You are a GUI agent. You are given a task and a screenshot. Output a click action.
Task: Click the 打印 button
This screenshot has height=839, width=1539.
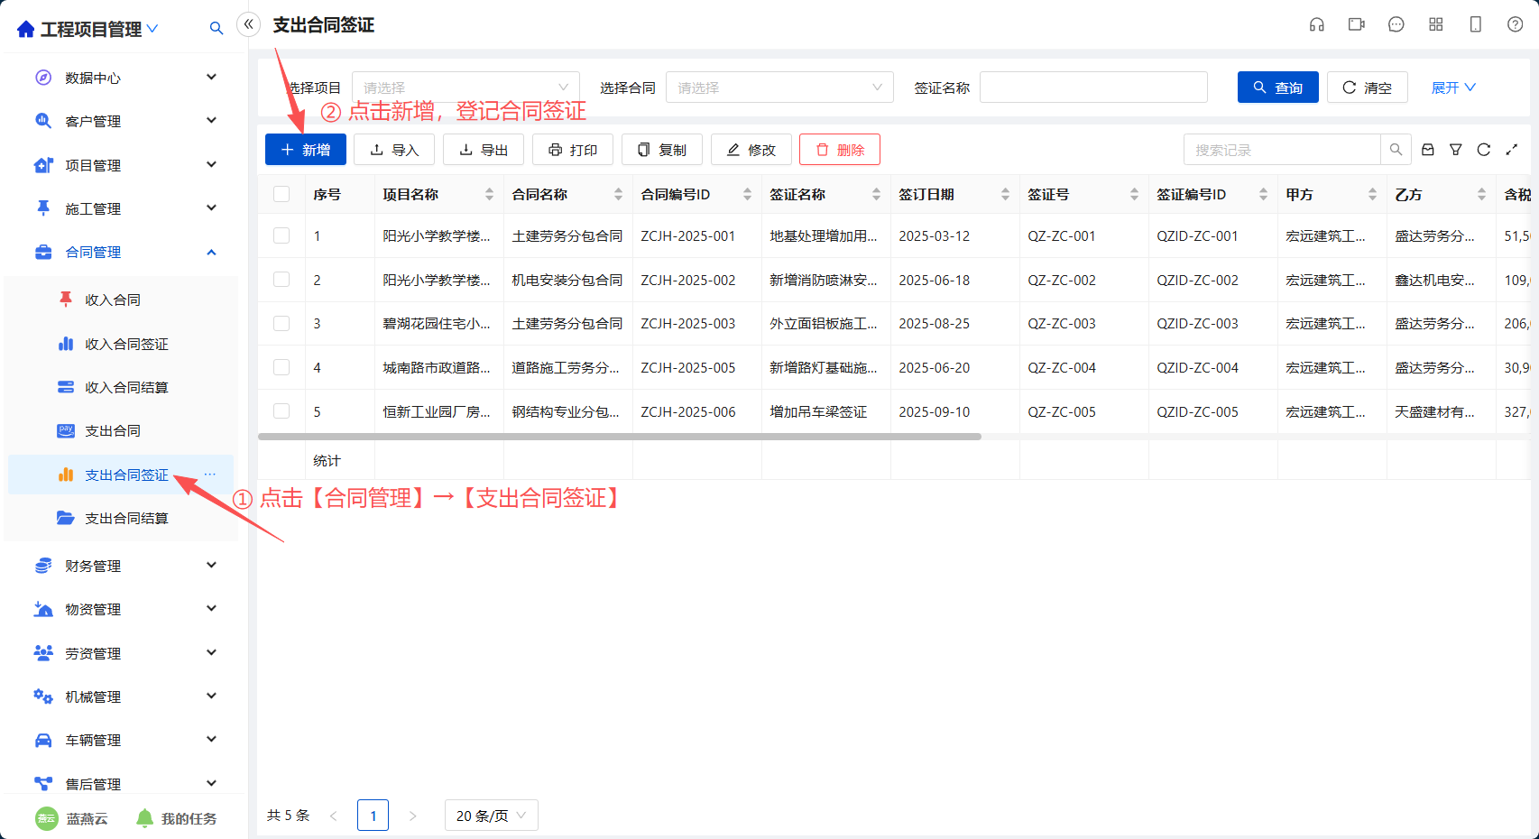[573, 150]
